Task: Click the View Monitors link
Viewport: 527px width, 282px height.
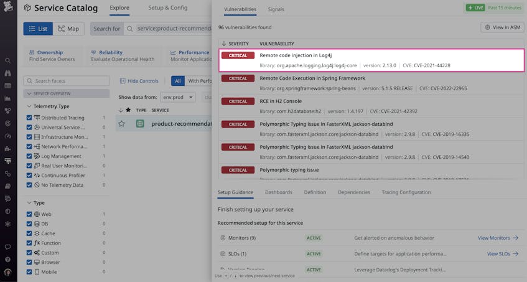Action: [x=498, y=238]
